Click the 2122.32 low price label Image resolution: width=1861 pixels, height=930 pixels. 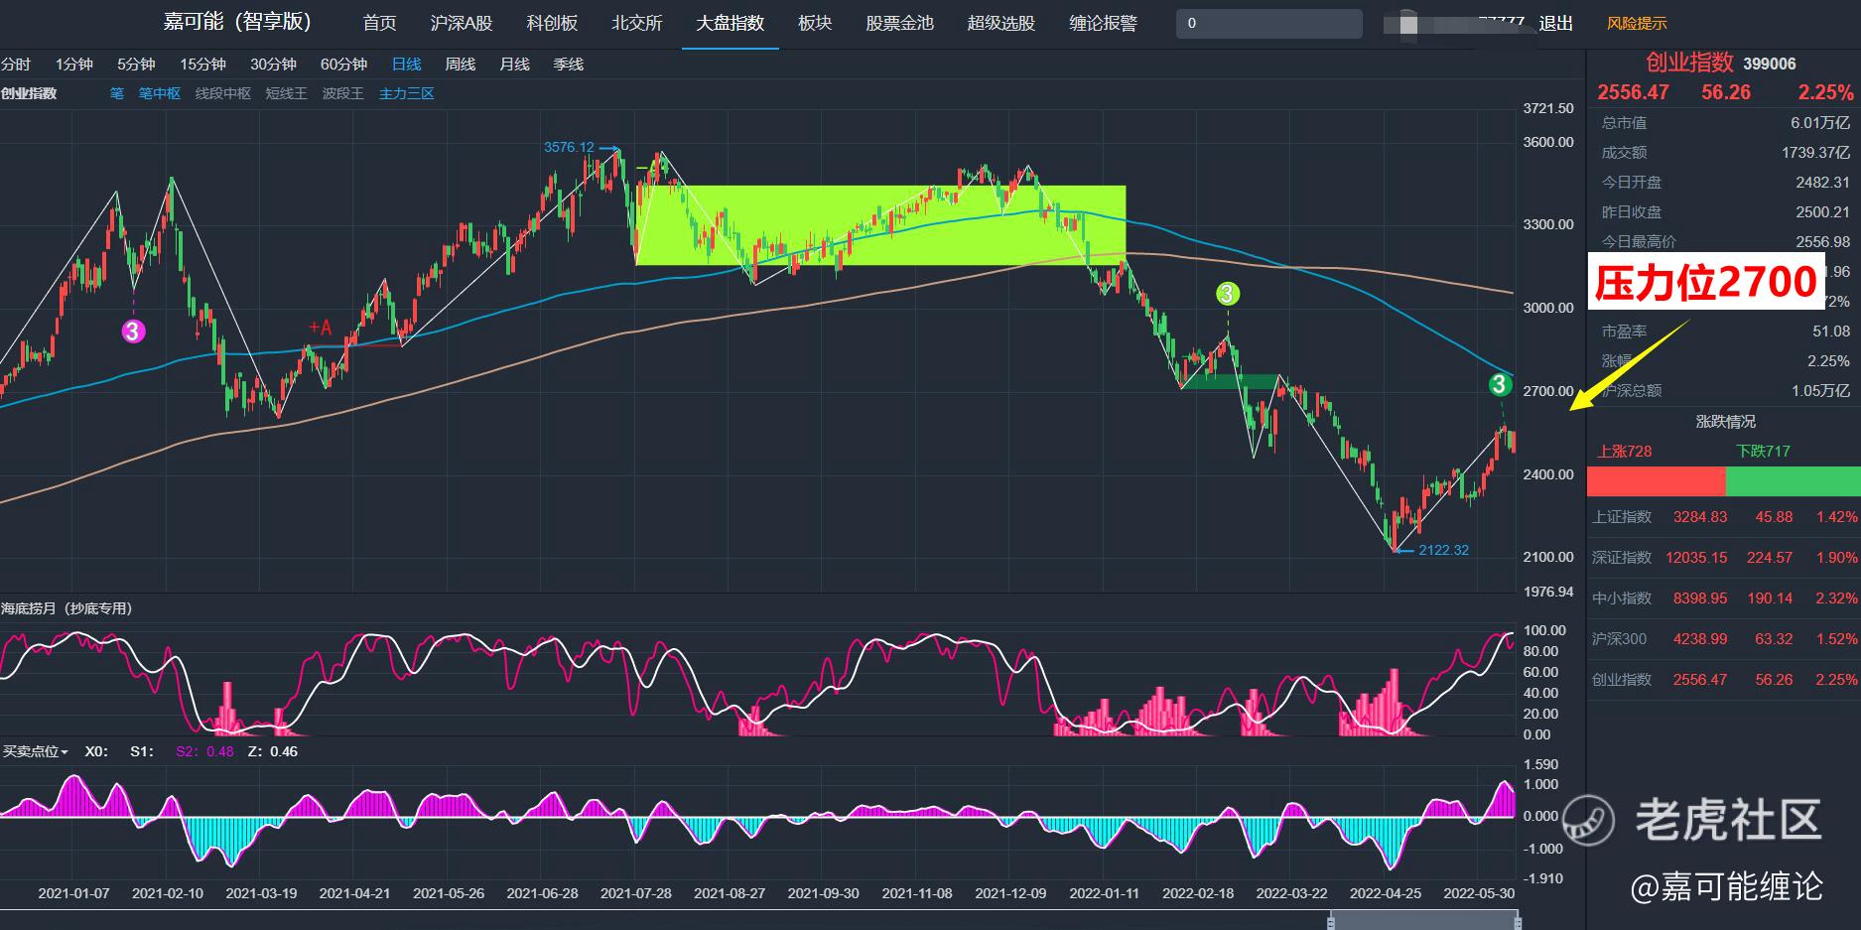click(x=1444, y=550)
